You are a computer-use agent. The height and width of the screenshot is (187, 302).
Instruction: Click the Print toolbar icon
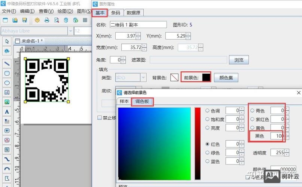pyautogui.click(x=47, y=20)
